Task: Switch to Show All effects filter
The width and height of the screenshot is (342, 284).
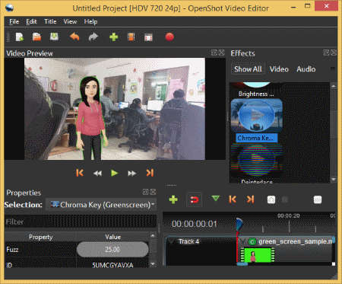Action: click(x=248, y=69)
